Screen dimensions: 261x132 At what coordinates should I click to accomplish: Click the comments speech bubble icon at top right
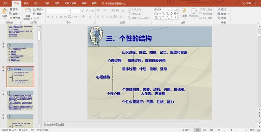coord(257,3)
